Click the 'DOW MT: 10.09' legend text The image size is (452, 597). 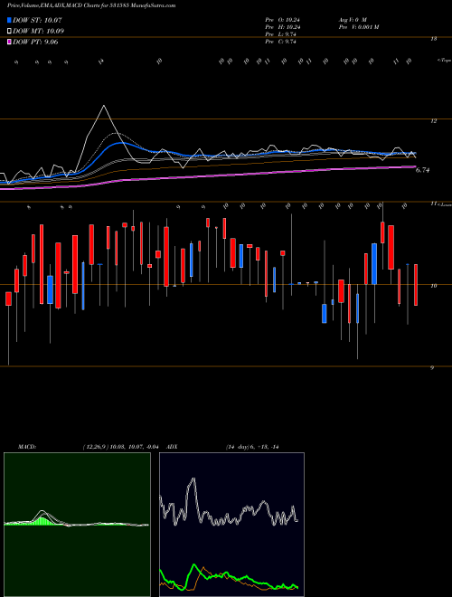click(39, 31)
